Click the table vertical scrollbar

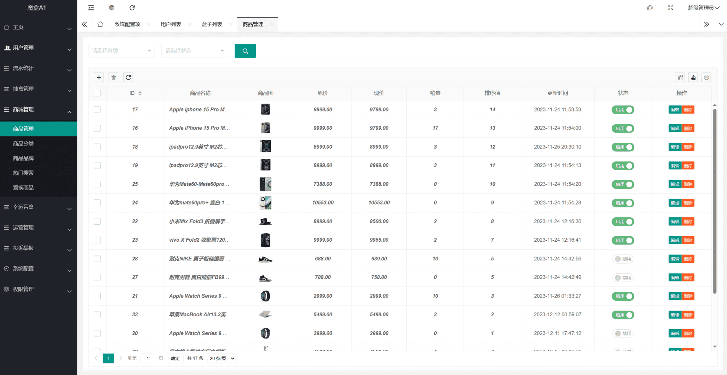715,201
